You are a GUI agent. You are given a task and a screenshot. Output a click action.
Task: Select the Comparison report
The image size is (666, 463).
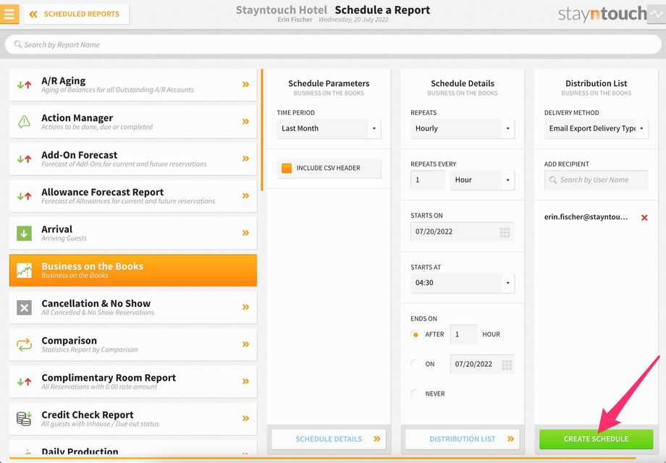click(133, 344)
